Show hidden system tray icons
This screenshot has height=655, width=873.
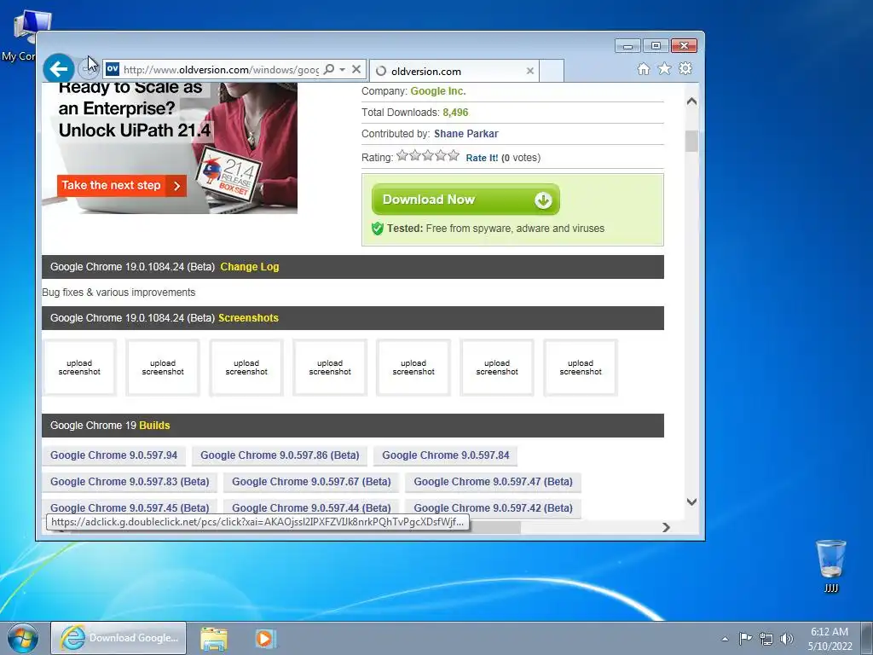[x=725, y=639]
